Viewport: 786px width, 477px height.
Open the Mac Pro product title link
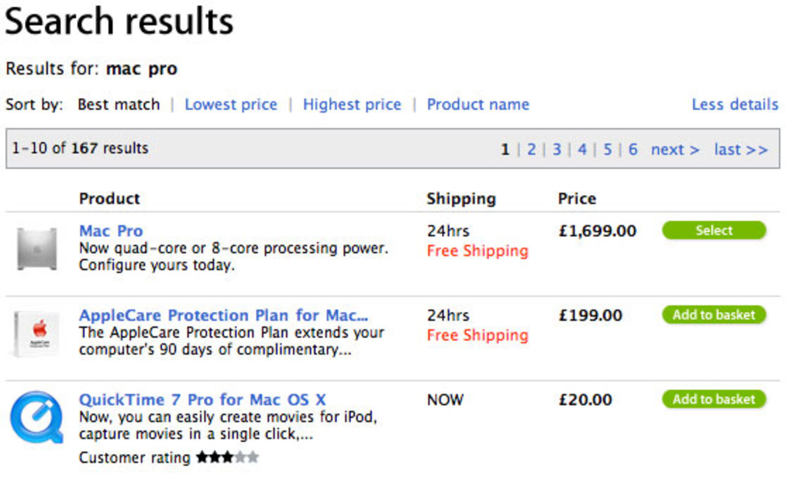click(111, 231)
